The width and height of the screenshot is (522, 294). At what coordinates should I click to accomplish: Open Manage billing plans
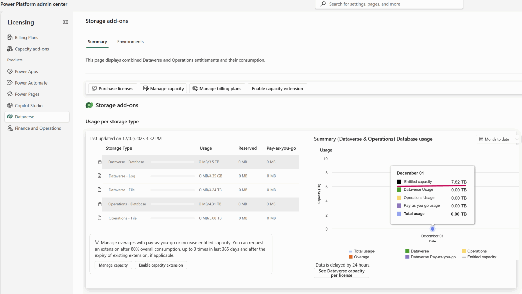click(x=217, y=88)
